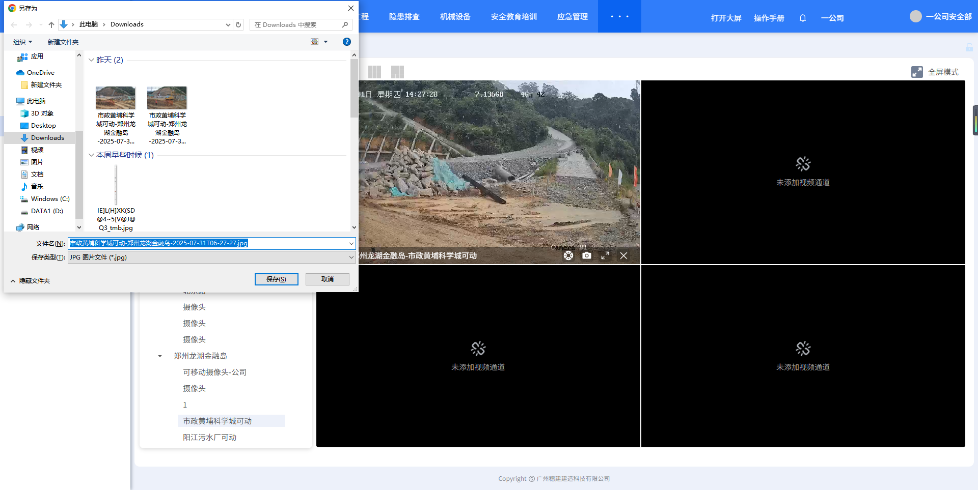This screenshot has height=490, width=978.
Task: Open PTZ control icon on video feed
Action: pos(568,255)
